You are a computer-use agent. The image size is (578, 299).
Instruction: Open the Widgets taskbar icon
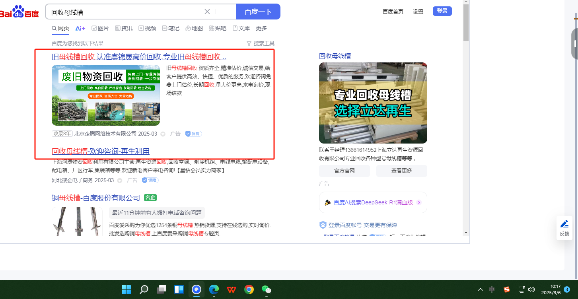(179, 289)
